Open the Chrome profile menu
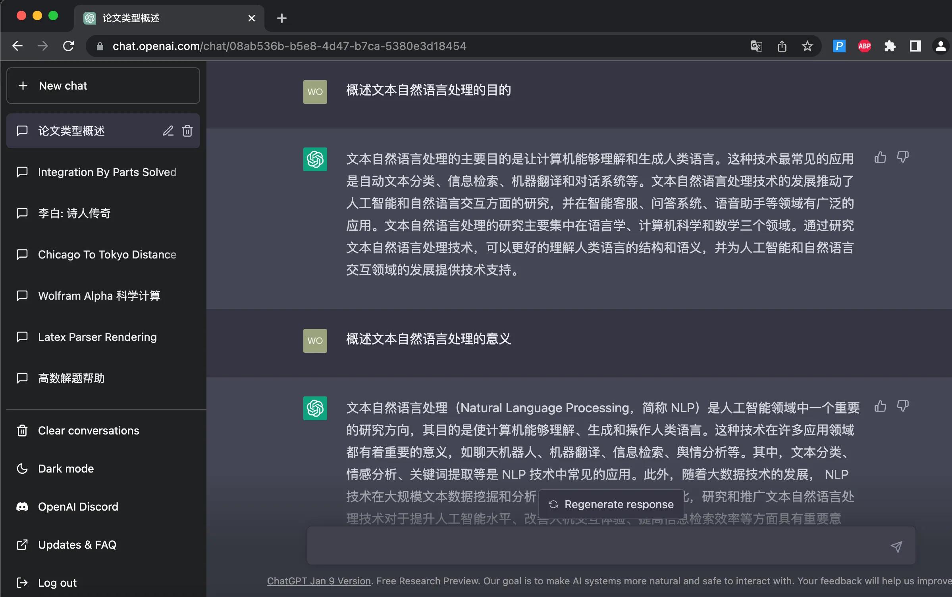 940,46
